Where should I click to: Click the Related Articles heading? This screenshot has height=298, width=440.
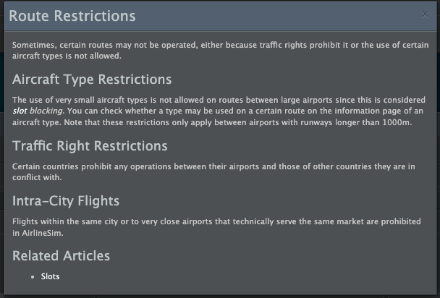point(61,255)
